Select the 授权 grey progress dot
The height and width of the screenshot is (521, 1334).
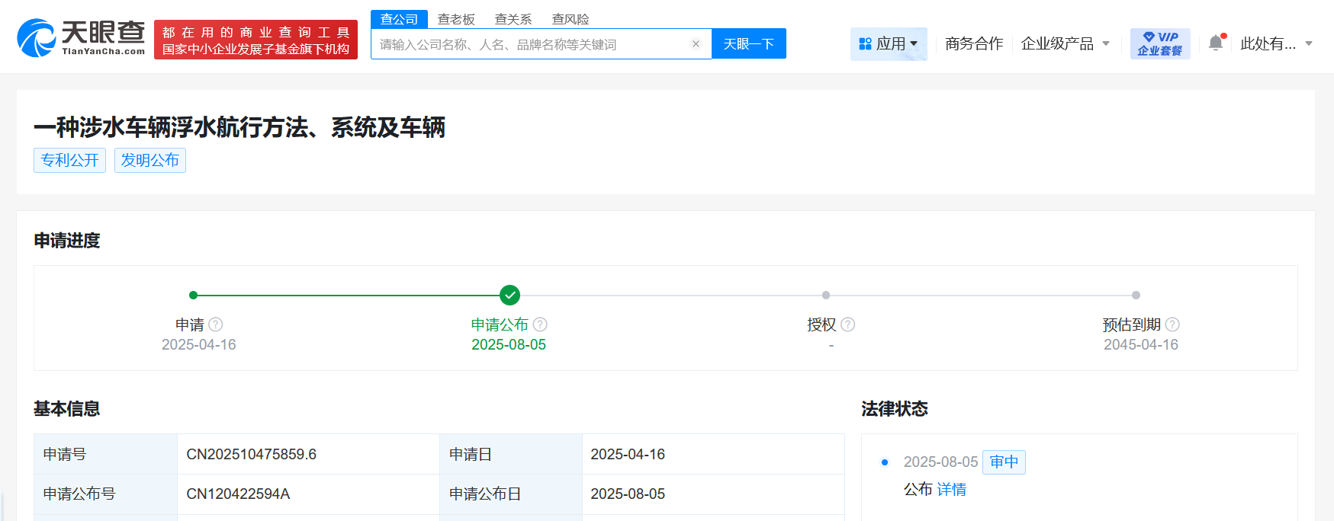(x=826, y=295)
